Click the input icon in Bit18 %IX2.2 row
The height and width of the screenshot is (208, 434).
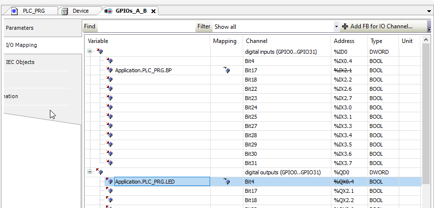coord(109,80)
